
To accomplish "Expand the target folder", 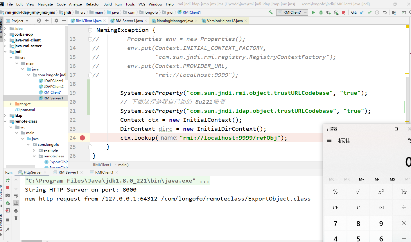I will [11, 104].
